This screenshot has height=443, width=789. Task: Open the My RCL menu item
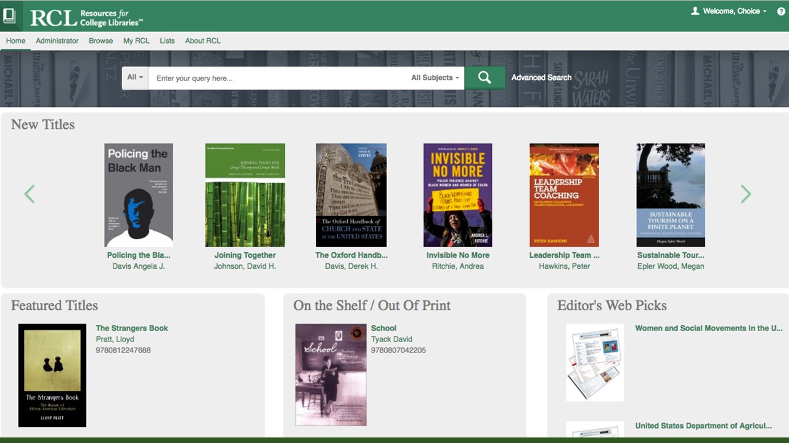click(x=136, y=41)
